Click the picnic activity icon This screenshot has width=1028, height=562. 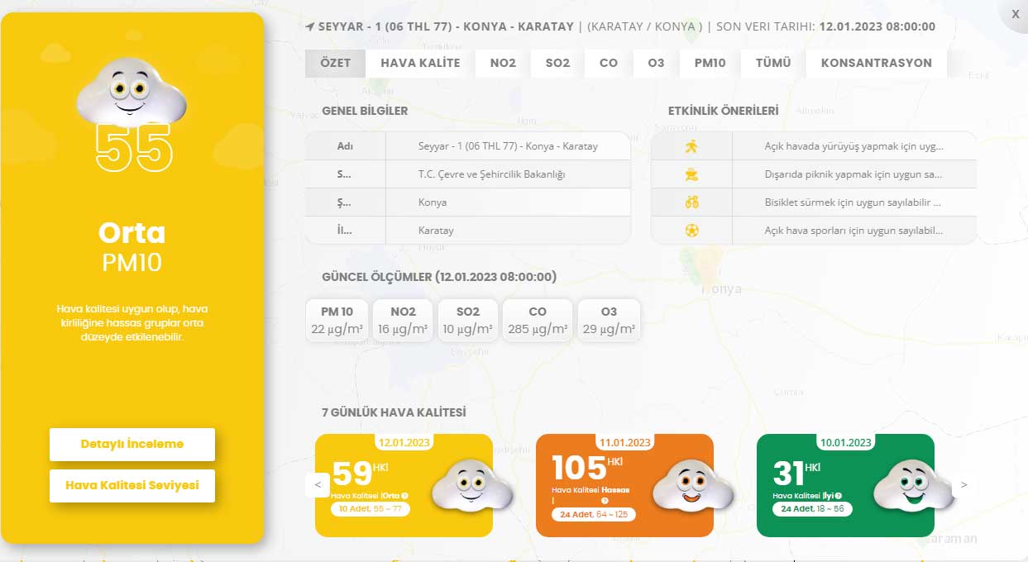(x=691, y=174)
